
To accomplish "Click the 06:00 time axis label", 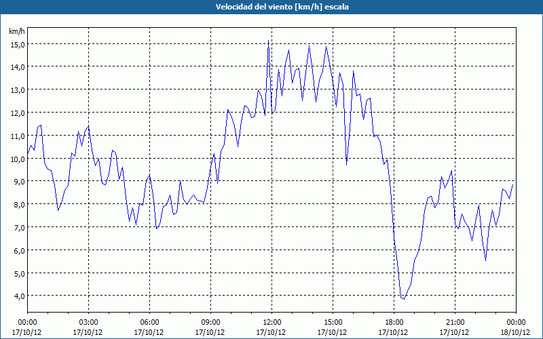I will click(x=149, y=323).
